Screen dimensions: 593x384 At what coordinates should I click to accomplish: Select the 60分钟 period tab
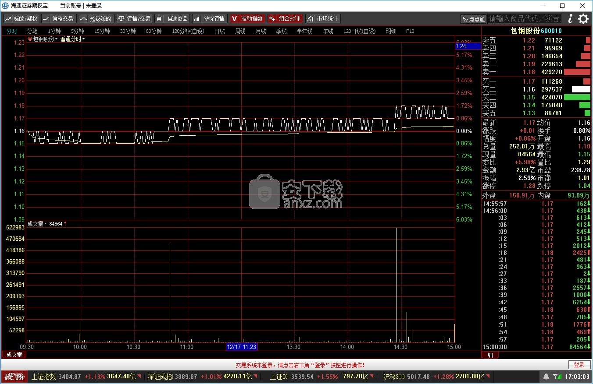tap(154, 31)
